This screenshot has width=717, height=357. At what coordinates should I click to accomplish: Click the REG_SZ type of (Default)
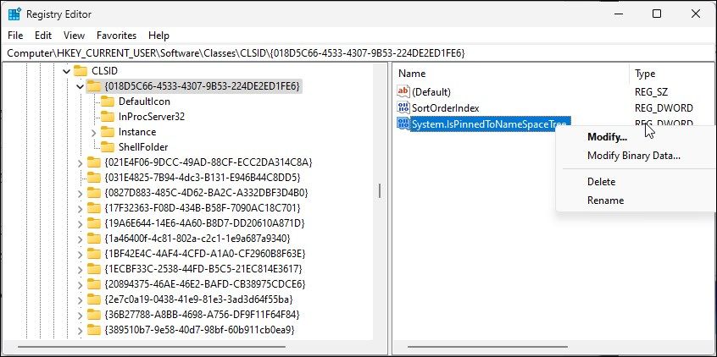(x=651, y=92)
